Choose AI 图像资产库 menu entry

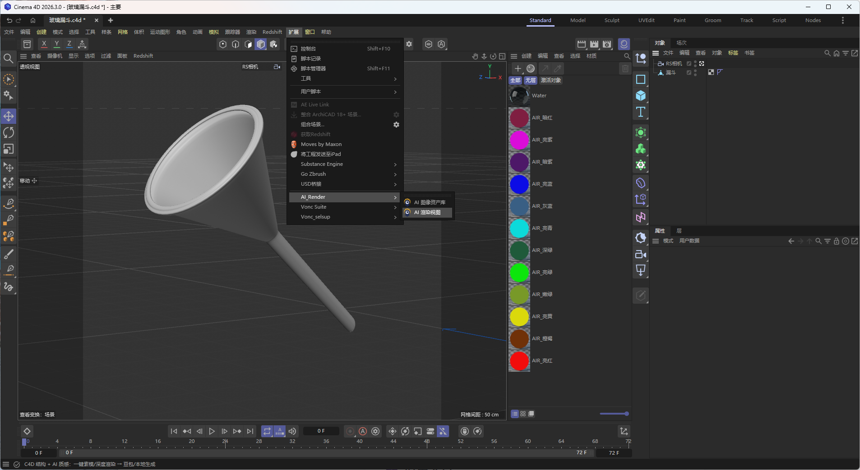point(428,202)
